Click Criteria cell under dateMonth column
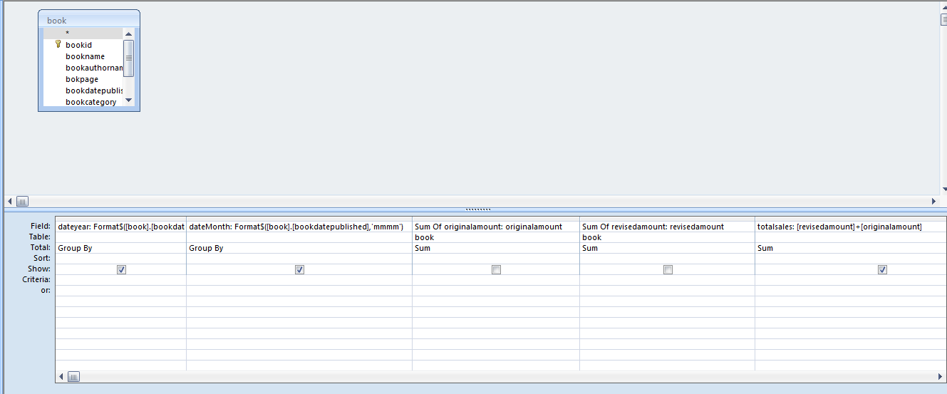This screenshot has height=394, width=947. click(x=299, y=280)
